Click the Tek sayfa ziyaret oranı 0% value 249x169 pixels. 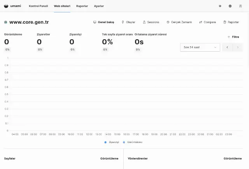pyautogui.click(x=107, y=42)
